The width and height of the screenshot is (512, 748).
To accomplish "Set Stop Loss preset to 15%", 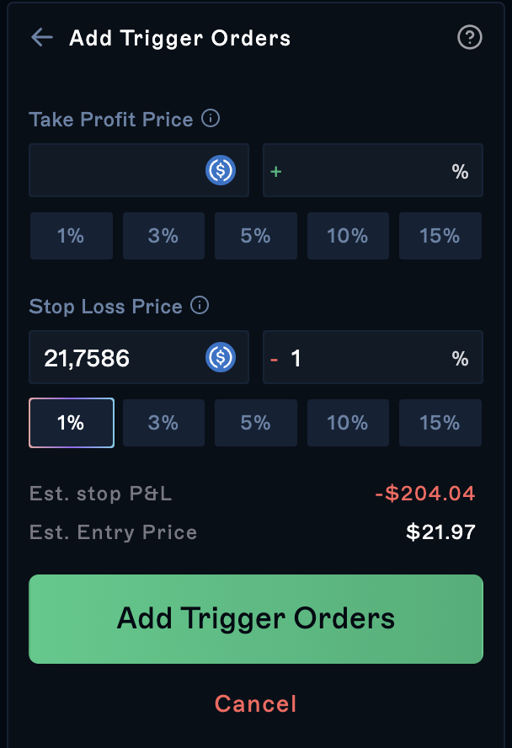I will pos(440,423).
